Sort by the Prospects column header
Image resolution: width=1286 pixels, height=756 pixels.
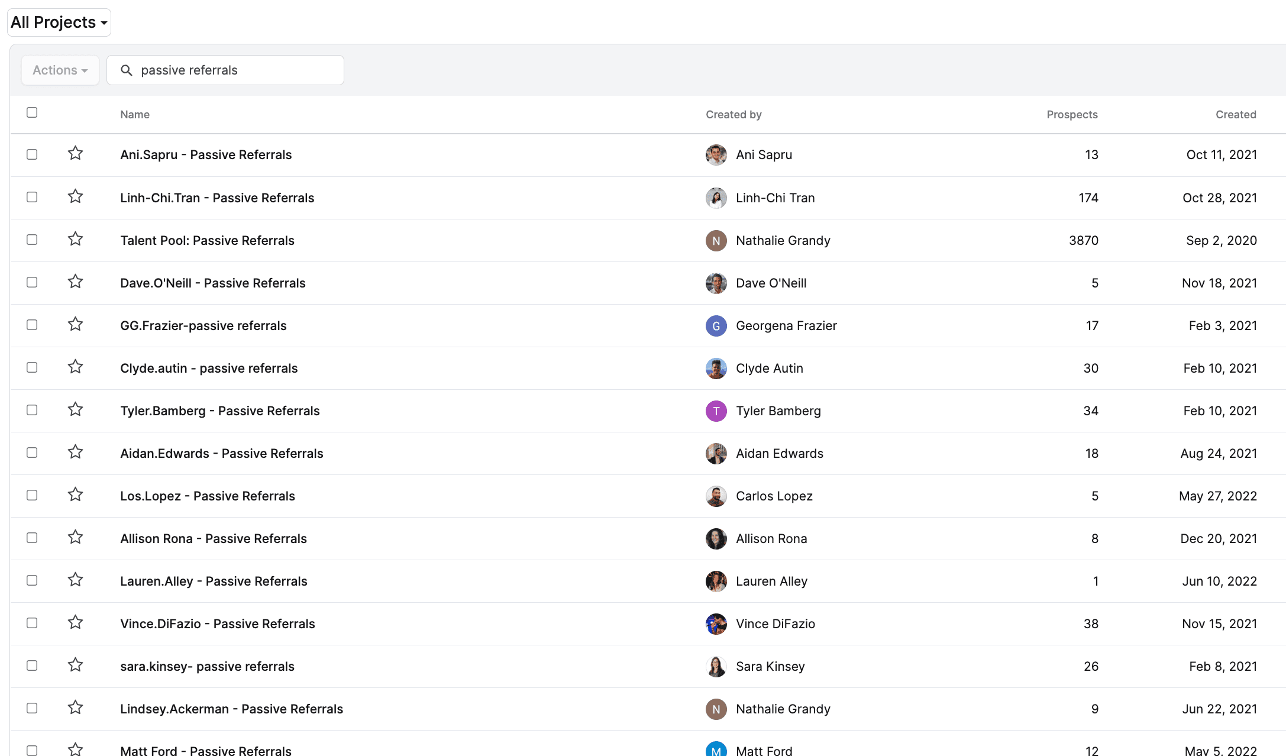[x=1071, y=115]
